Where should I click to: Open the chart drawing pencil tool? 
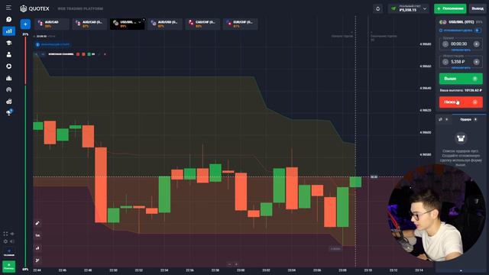click(37, 223)
